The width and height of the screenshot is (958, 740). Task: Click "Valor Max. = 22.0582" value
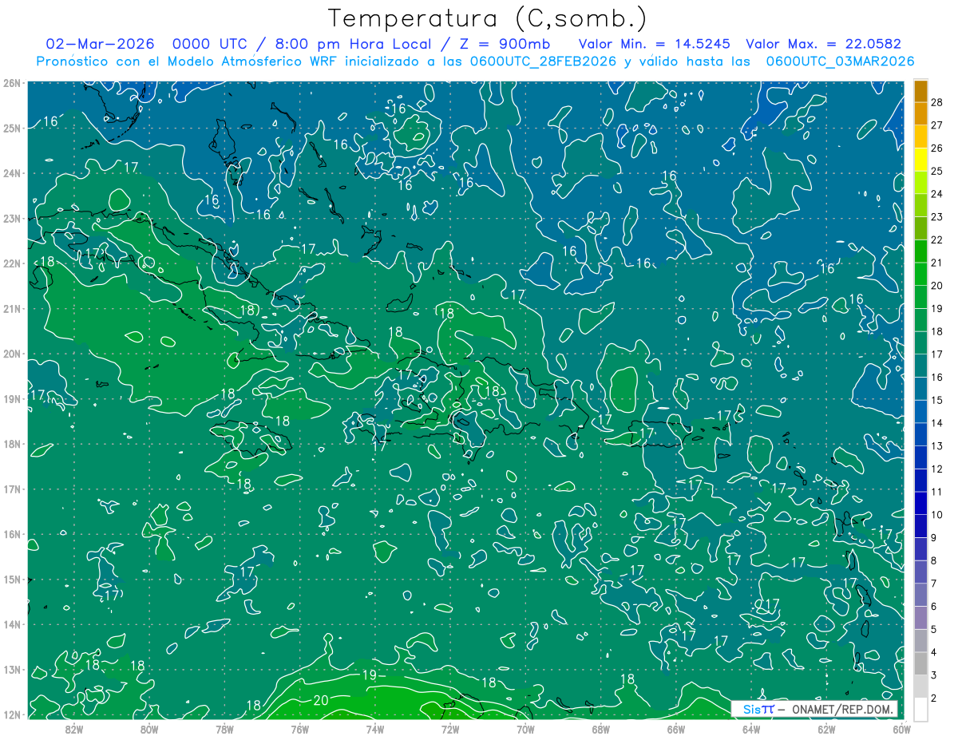coord(823,44)
